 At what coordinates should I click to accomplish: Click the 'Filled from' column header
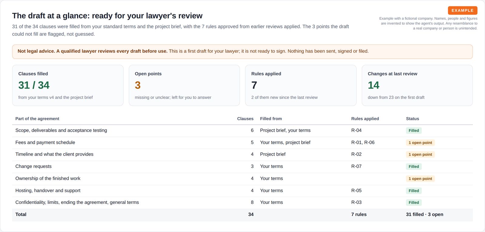(271, 119)
